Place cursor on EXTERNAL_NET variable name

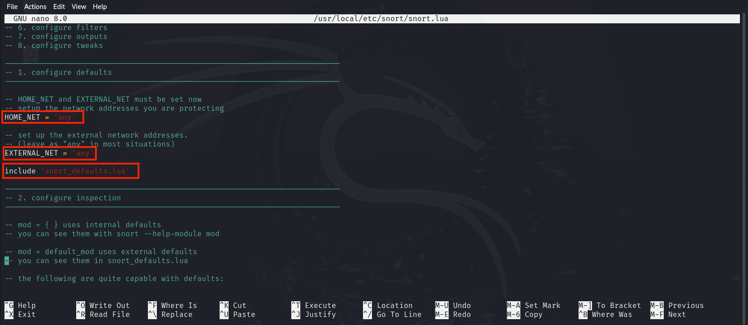click(x=31, y=153)
